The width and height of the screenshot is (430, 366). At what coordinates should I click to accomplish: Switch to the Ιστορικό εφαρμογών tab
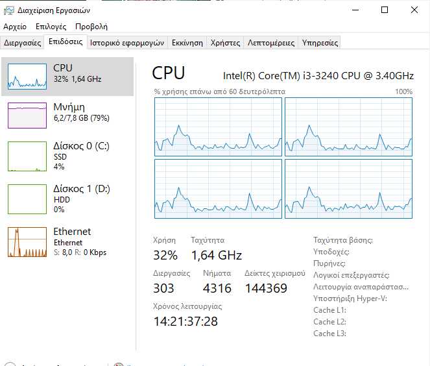pyautogui.click(x=127, y=43)
